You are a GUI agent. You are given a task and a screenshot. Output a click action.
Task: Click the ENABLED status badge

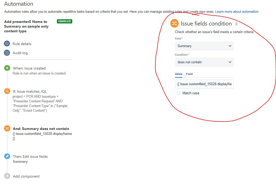64,21
